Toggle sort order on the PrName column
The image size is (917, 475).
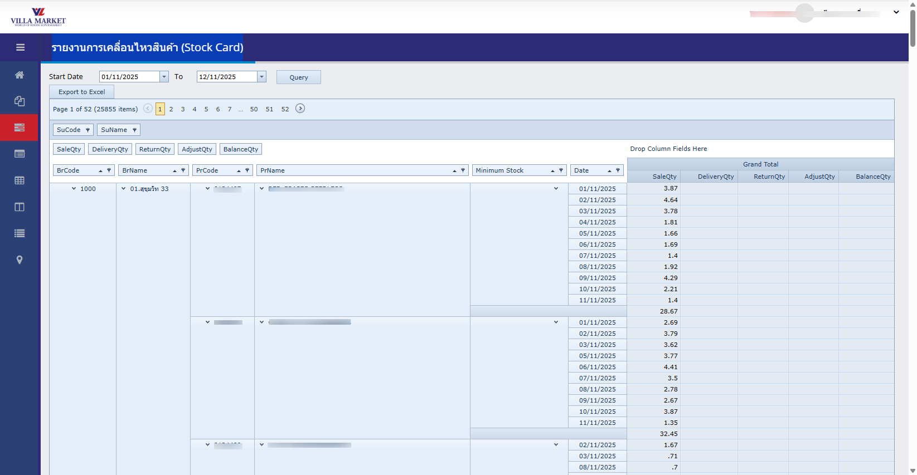tap(454, 171)
